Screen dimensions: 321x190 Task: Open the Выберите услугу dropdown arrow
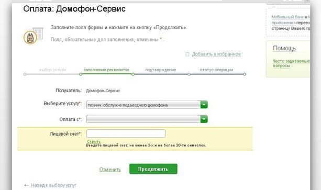(204, 105)
